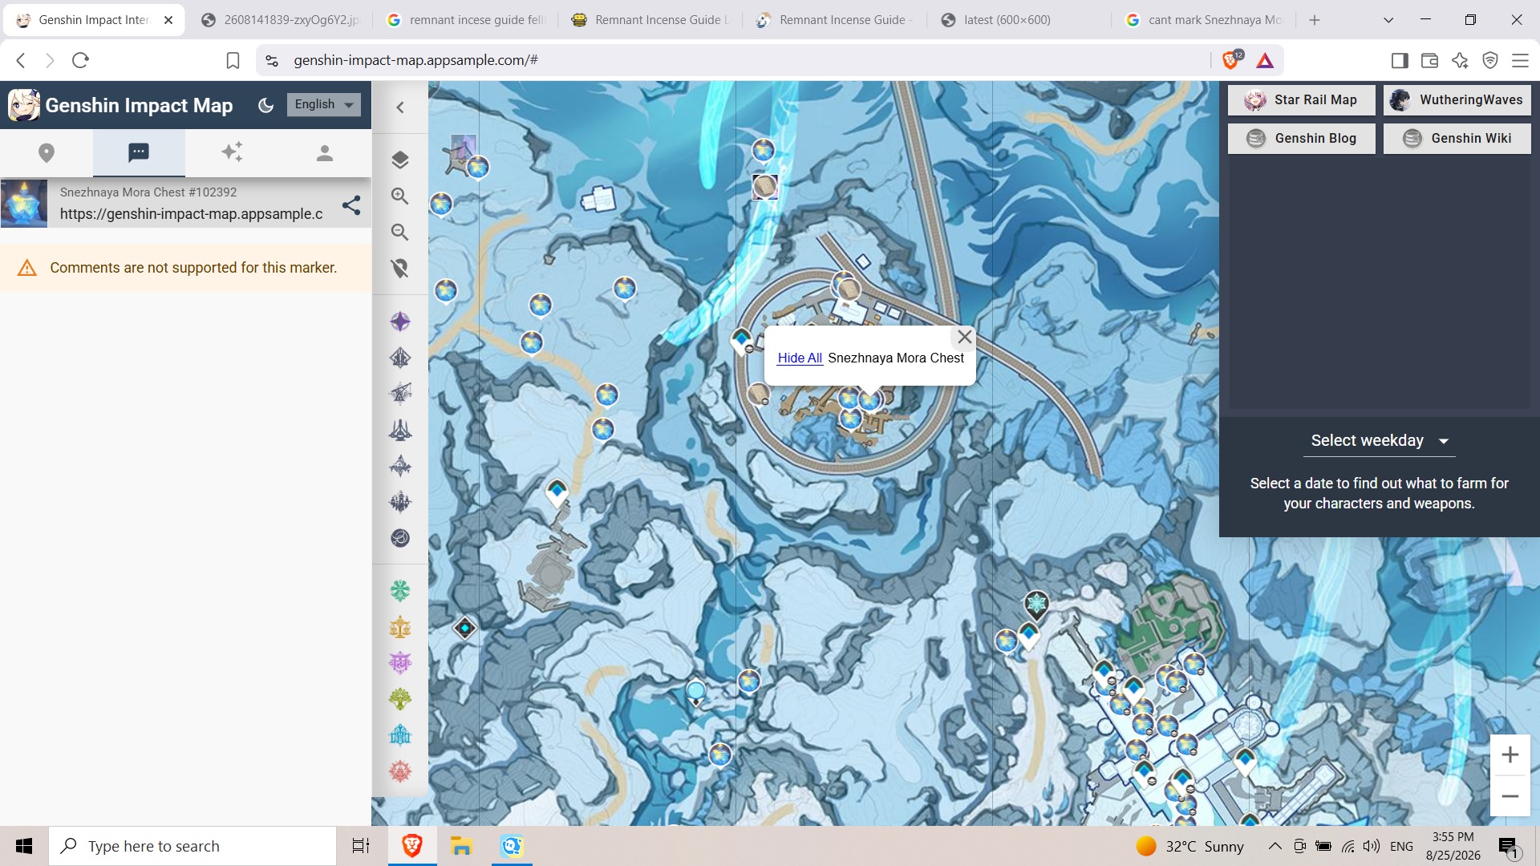Image resolution: width=1540 pixels, height=866 pixels.
Task: Open Task View on taskbar
Action: point(361,846)
